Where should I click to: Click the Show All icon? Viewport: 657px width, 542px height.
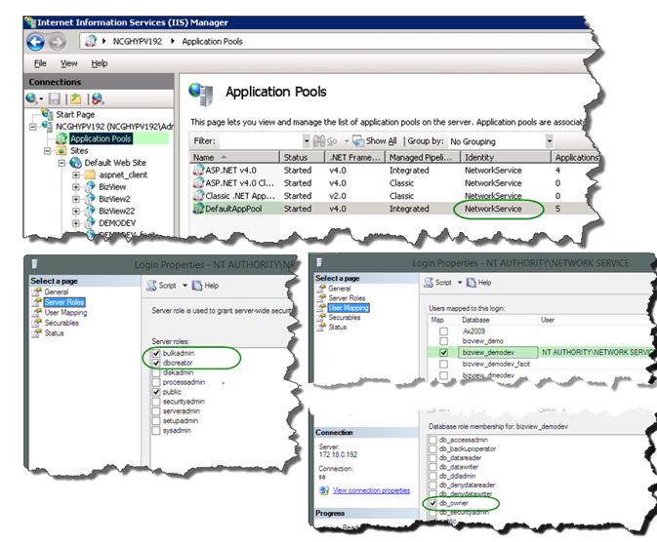point(358,141)
